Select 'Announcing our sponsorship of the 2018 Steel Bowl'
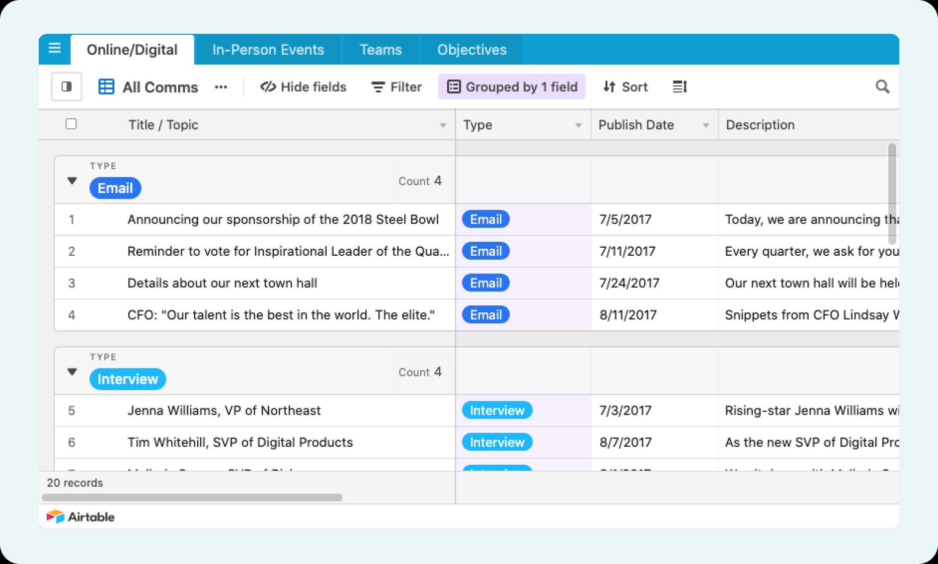 click(x=283, y=219)
